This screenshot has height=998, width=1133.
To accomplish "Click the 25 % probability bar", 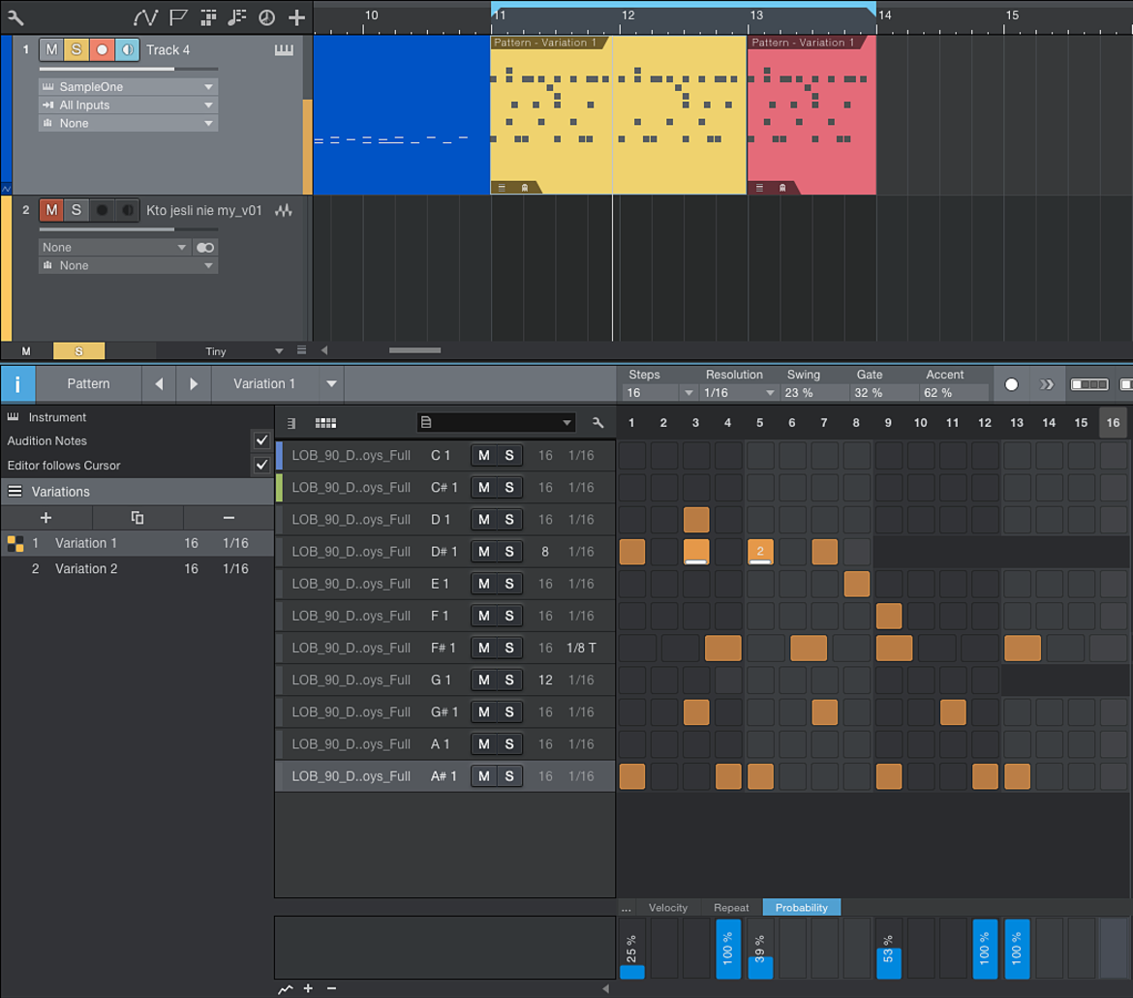I will click(x=632, y=949).
